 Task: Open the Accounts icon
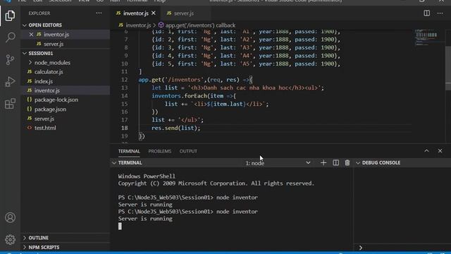pos(10,217)
